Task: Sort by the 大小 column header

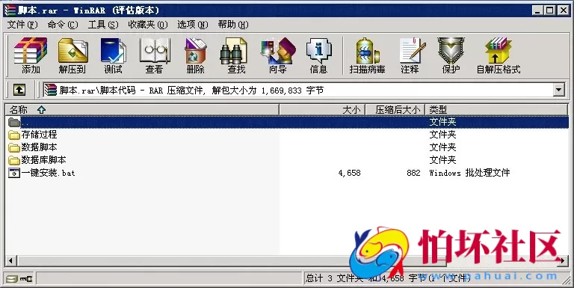Action: tap(323, 109)
